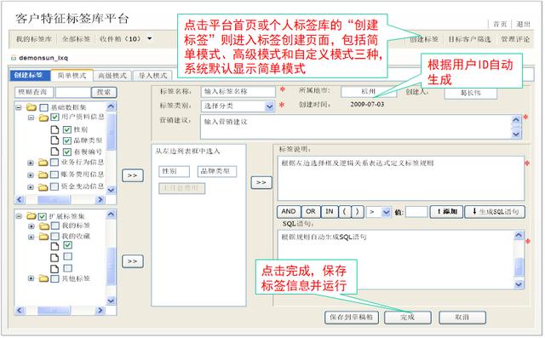The width and height of the screenshot is (545, 338).
Task: Expand the dropdown arrow beside 收件箱
Action: point(150,38)
